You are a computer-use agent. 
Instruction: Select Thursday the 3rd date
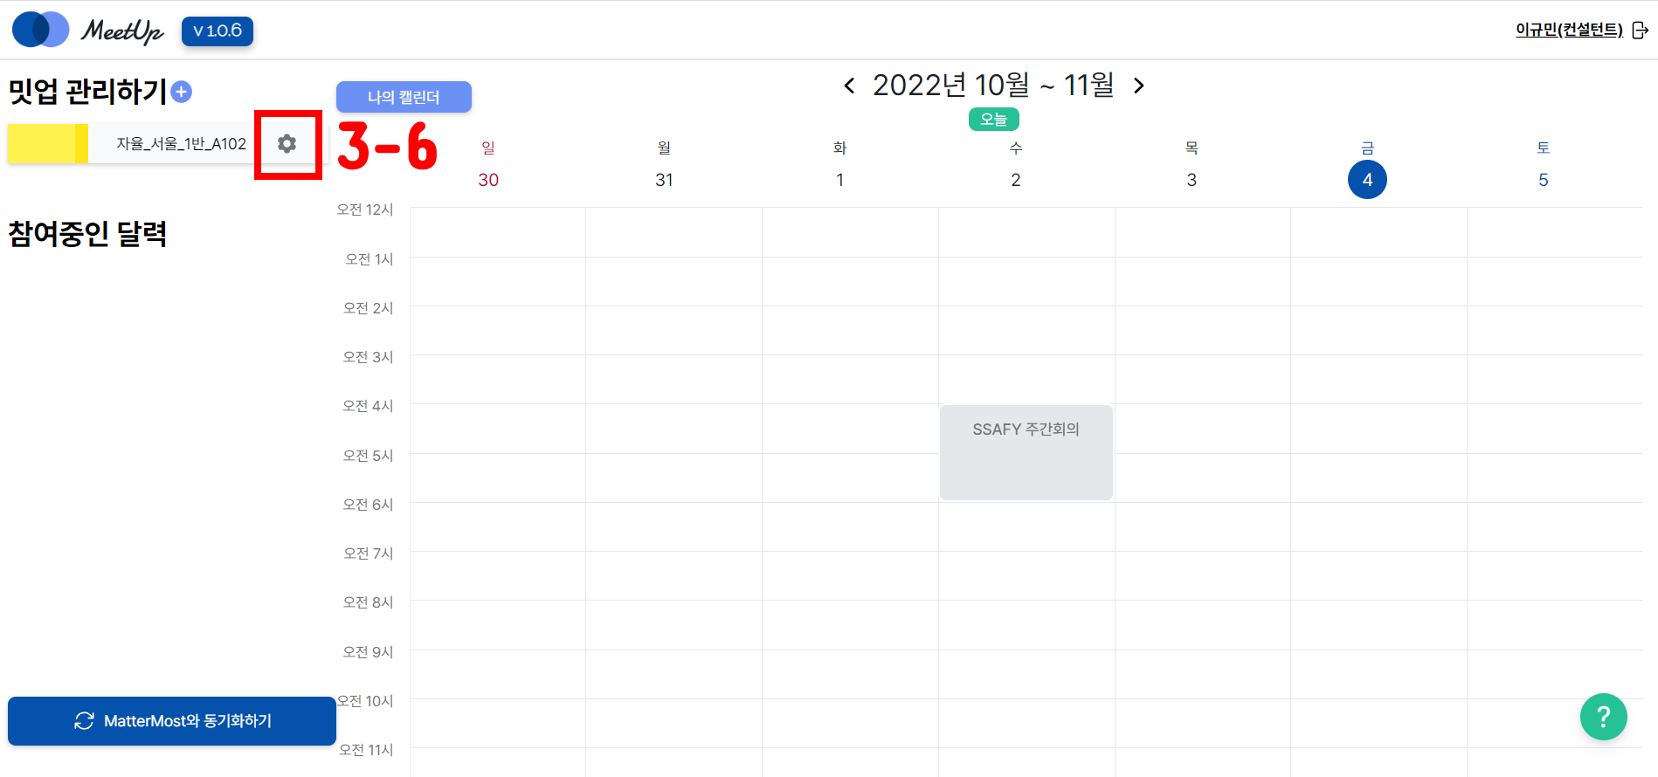tap(1192, 180)
